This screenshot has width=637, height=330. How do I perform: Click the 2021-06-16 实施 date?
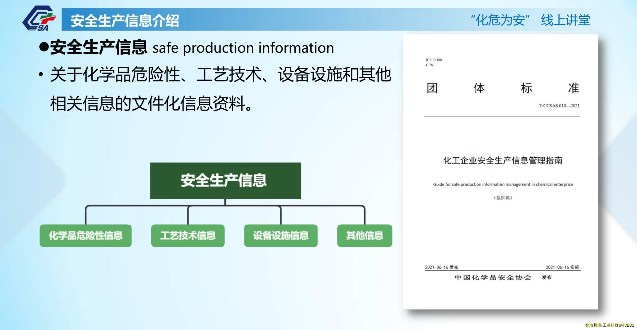tap(562, 267)
